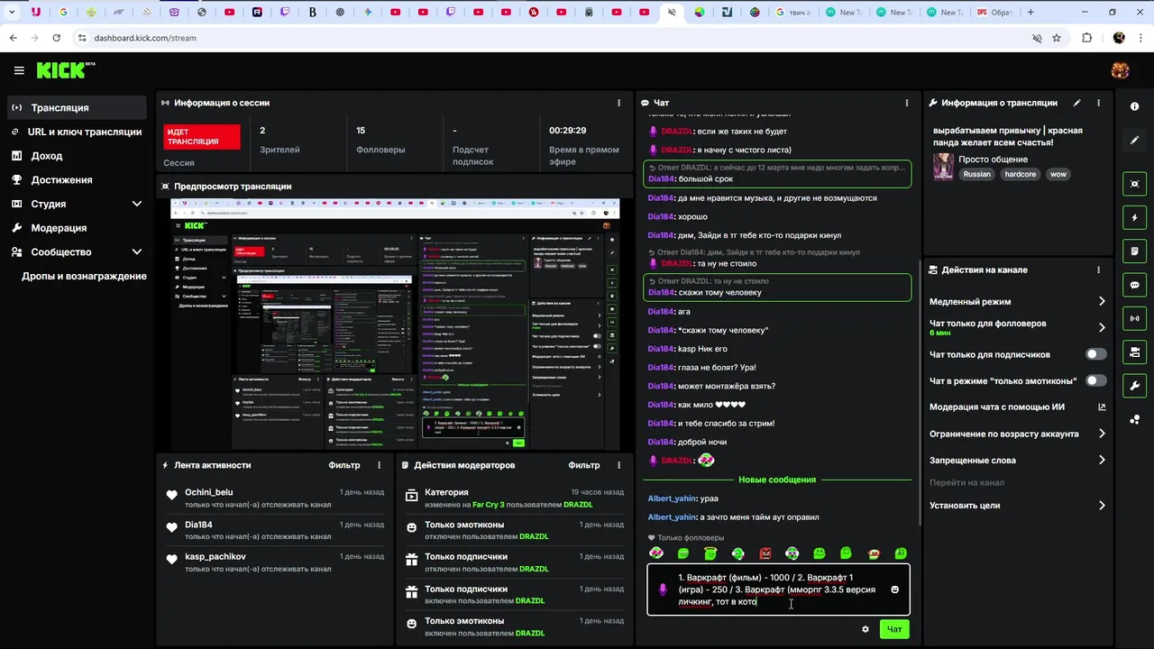
Task: Click the three-dots cluster icon in right rail
Action: click(x=1134, y=419)
